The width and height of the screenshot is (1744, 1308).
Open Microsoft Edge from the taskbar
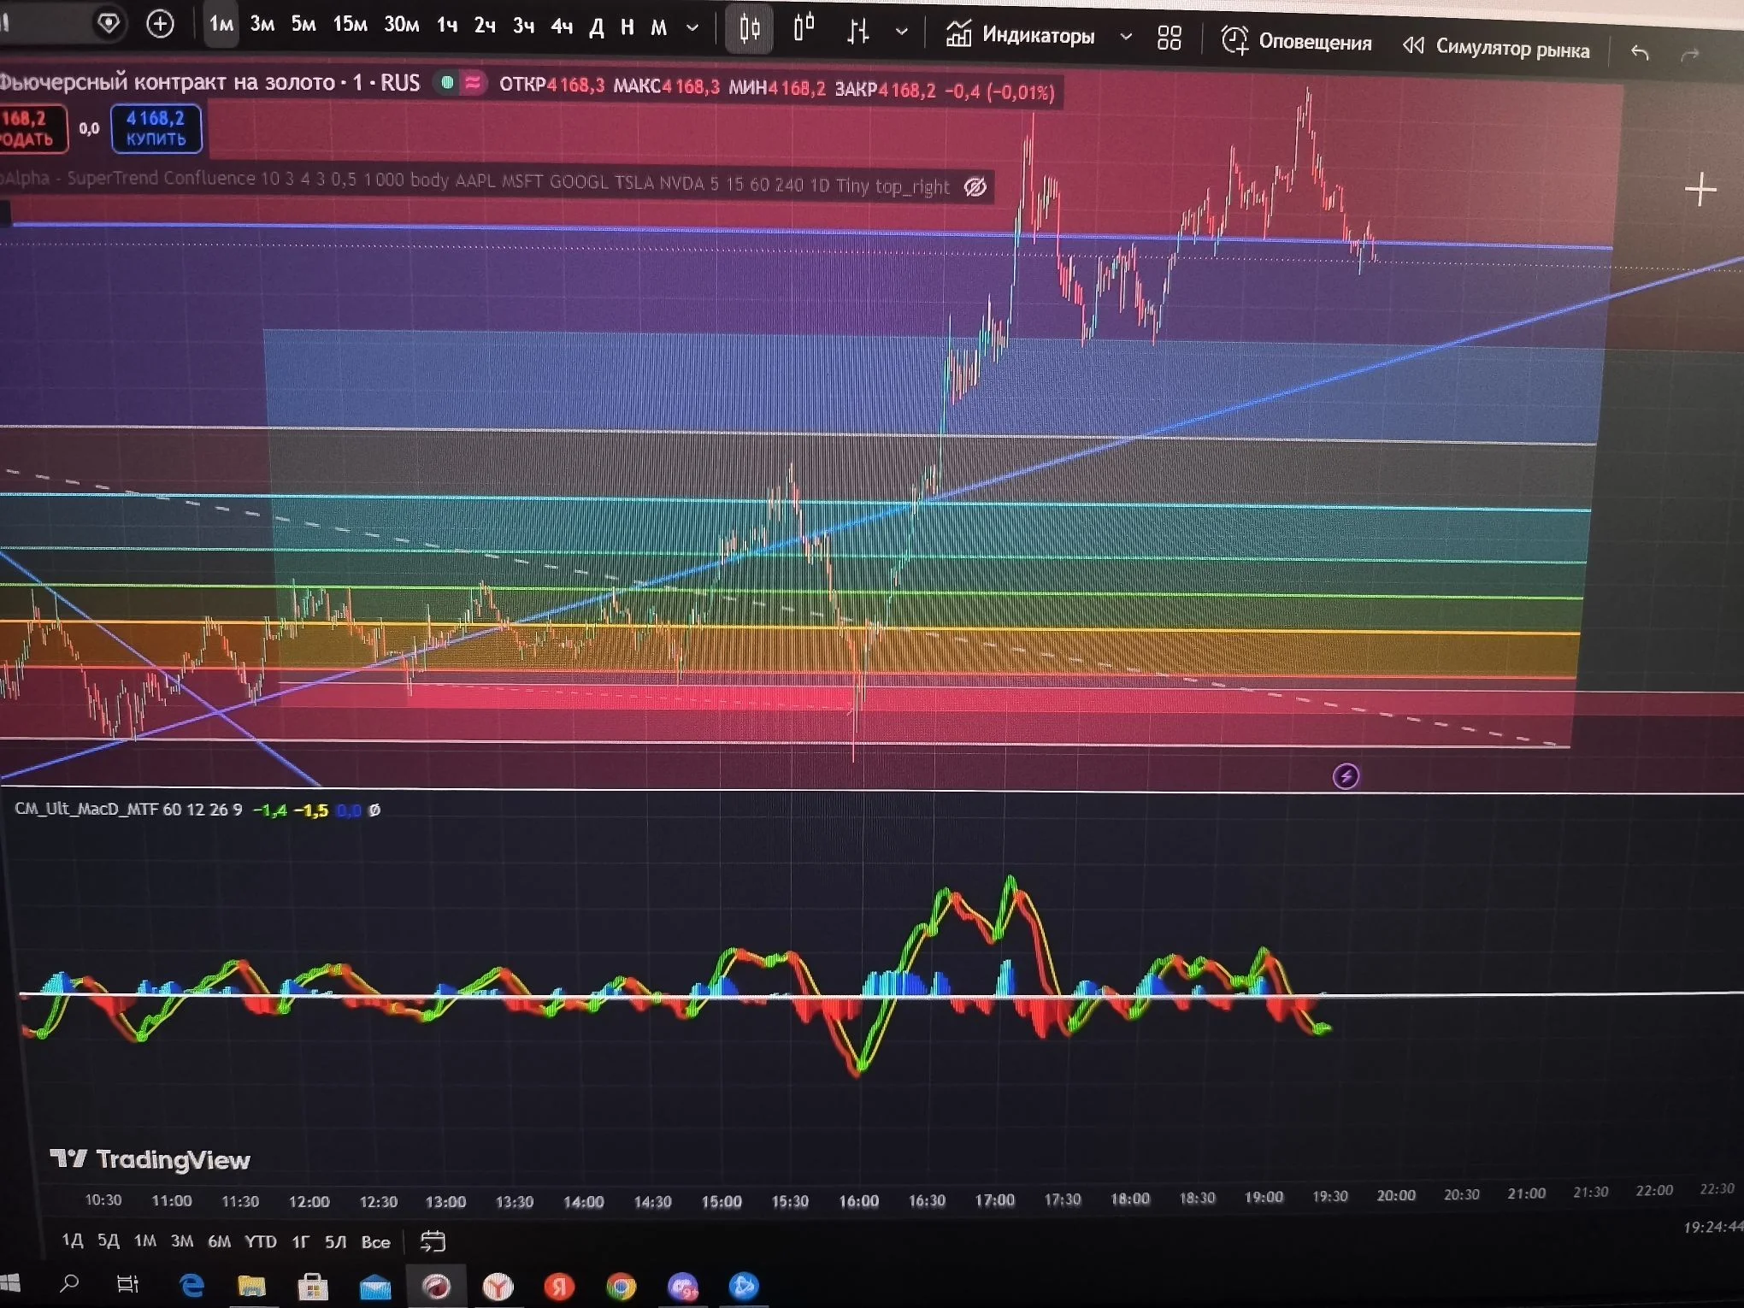click(191, 1285)
